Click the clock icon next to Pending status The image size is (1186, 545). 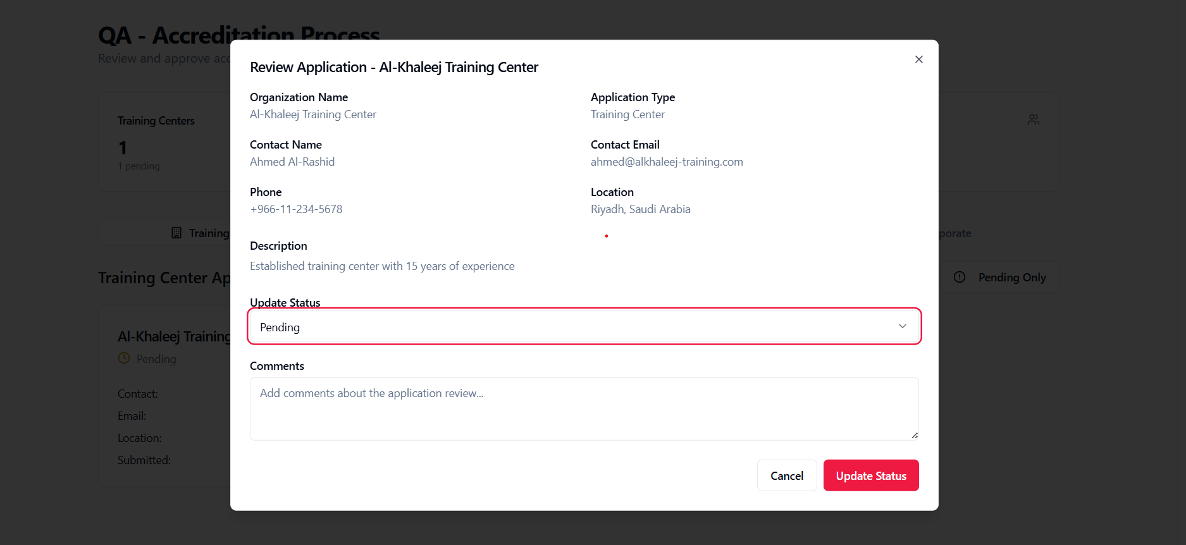point(124,358)
